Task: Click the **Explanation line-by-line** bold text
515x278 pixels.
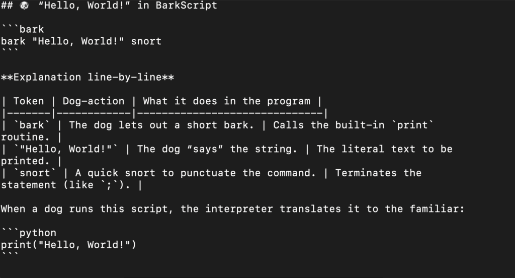Action: pyautogui.click(x=88, y=78)
